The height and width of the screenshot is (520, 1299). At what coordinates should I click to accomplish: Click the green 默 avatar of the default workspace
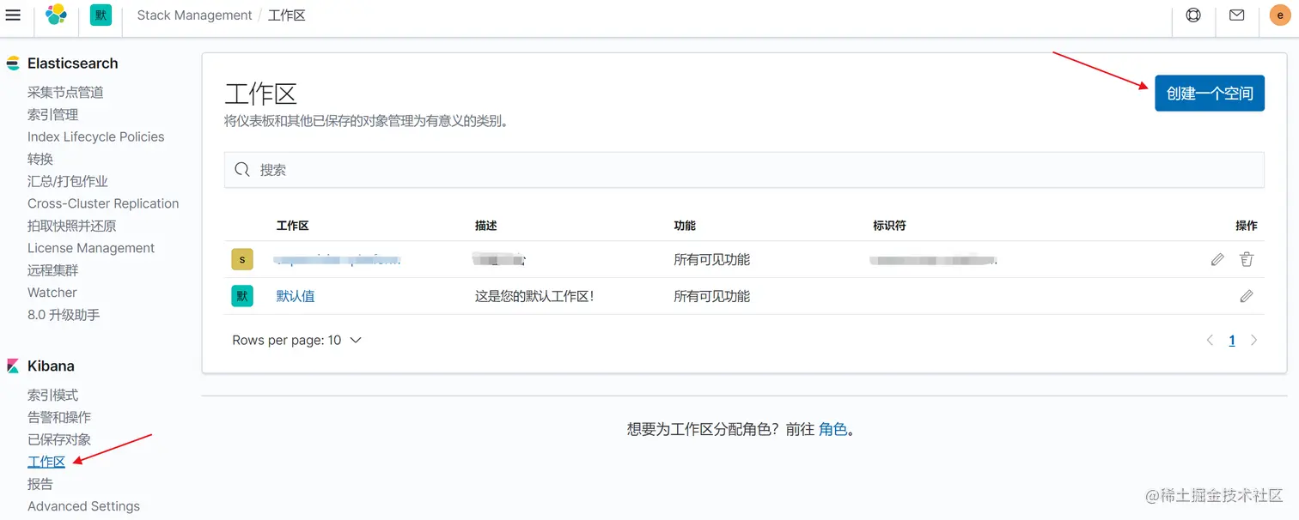(x=241, y=295)
